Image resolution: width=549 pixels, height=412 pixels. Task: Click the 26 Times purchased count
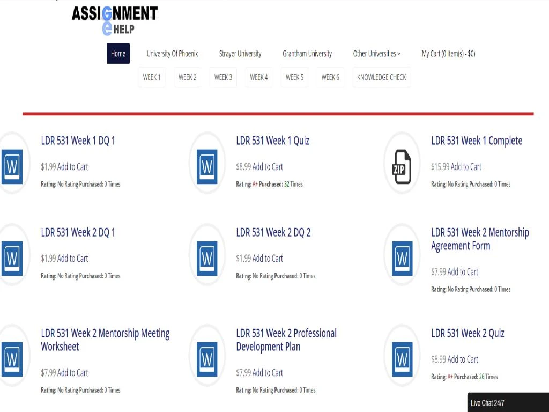pyautogui.click(x=488, y=377)
